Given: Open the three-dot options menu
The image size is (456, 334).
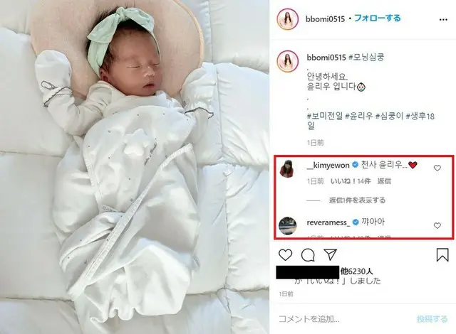Looking at the screenshot, I should pos(443,20).
